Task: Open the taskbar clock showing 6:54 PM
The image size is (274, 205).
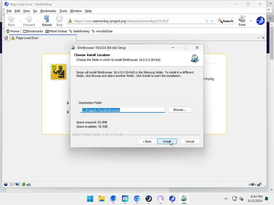Action: 255,199
